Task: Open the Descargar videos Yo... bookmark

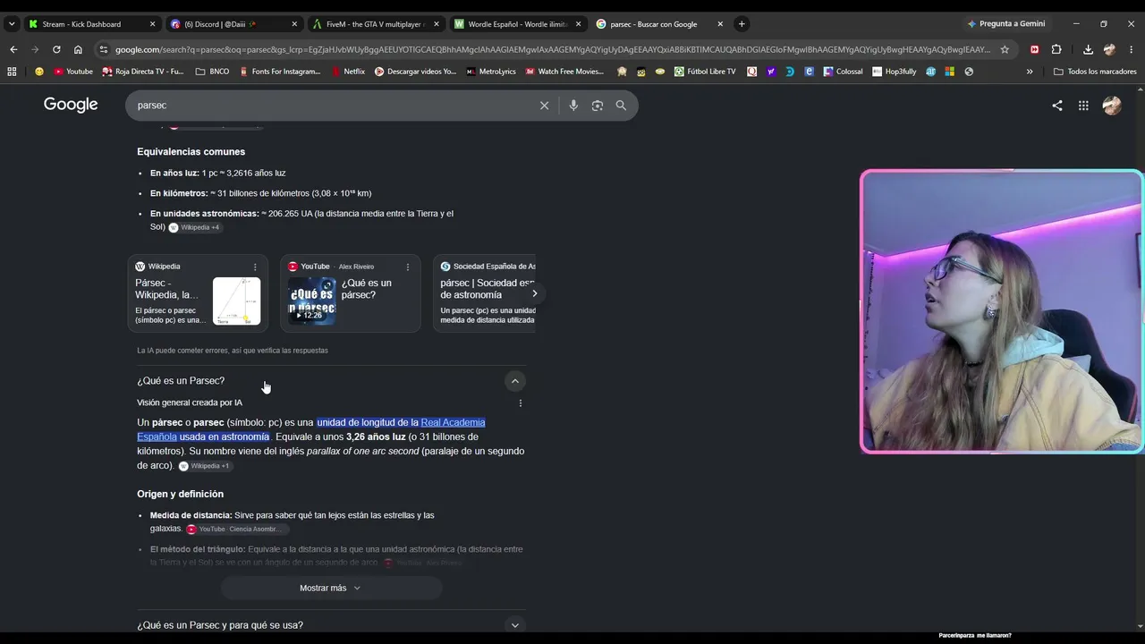Action: [416, 72]
